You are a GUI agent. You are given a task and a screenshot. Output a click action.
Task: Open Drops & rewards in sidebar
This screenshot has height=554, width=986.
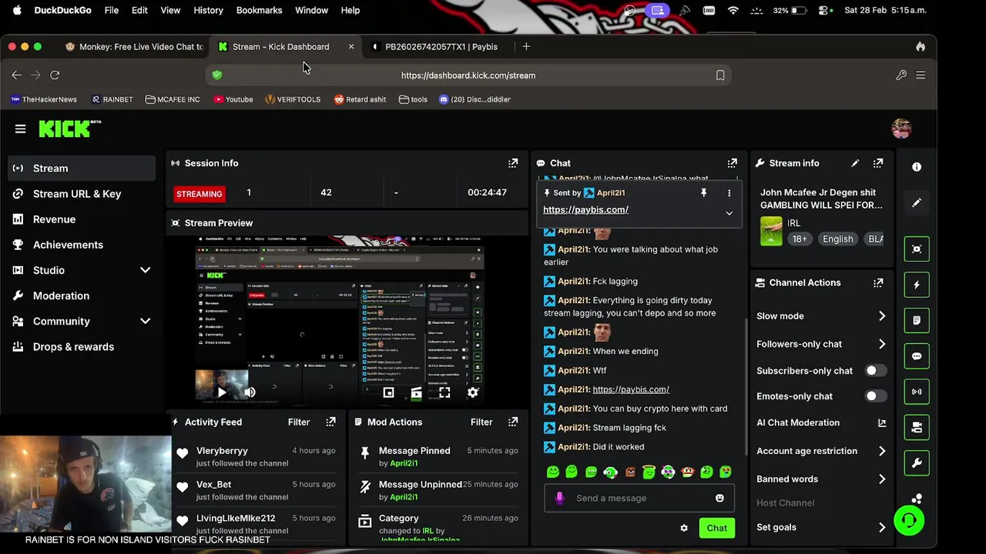click(x=81, y=346)
